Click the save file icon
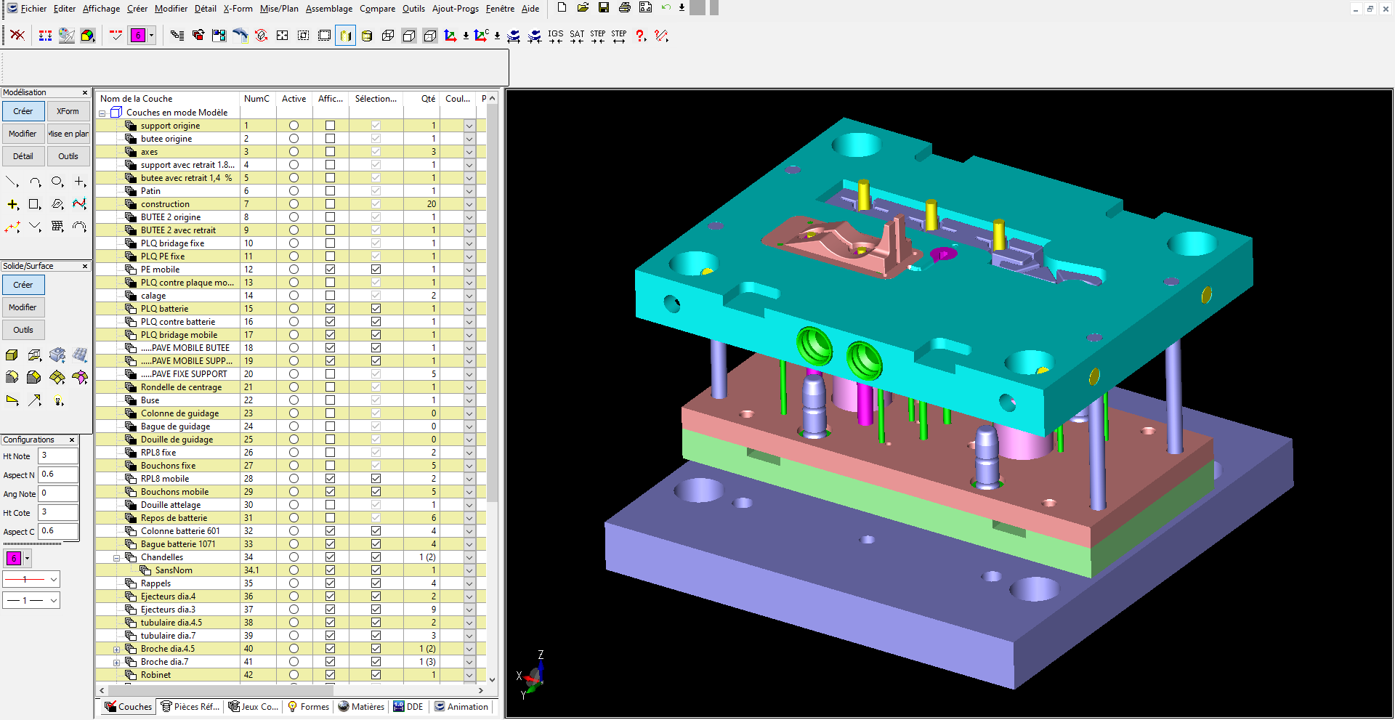The image size is (1395, 720). pyautogui.click(x=604, y=8)
